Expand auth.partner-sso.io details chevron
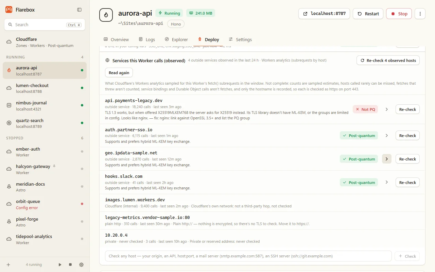The image size is (435, 272). (x=387, y=136)
